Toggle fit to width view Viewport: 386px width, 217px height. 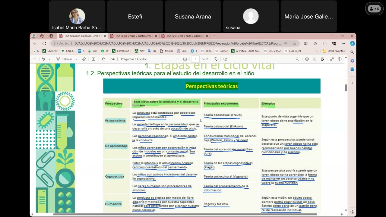point(185,59)
